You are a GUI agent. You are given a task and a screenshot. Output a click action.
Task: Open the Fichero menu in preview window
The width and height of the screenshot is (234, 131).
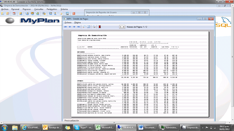[68, 23]
